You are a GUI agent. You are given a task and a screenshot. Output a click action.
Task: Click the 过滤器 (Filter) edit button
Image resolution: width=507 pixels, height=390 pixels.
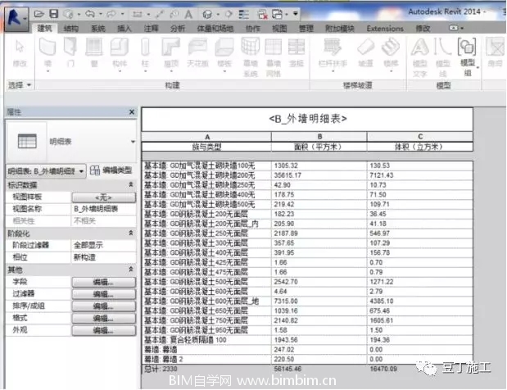[x=103, y=294]
